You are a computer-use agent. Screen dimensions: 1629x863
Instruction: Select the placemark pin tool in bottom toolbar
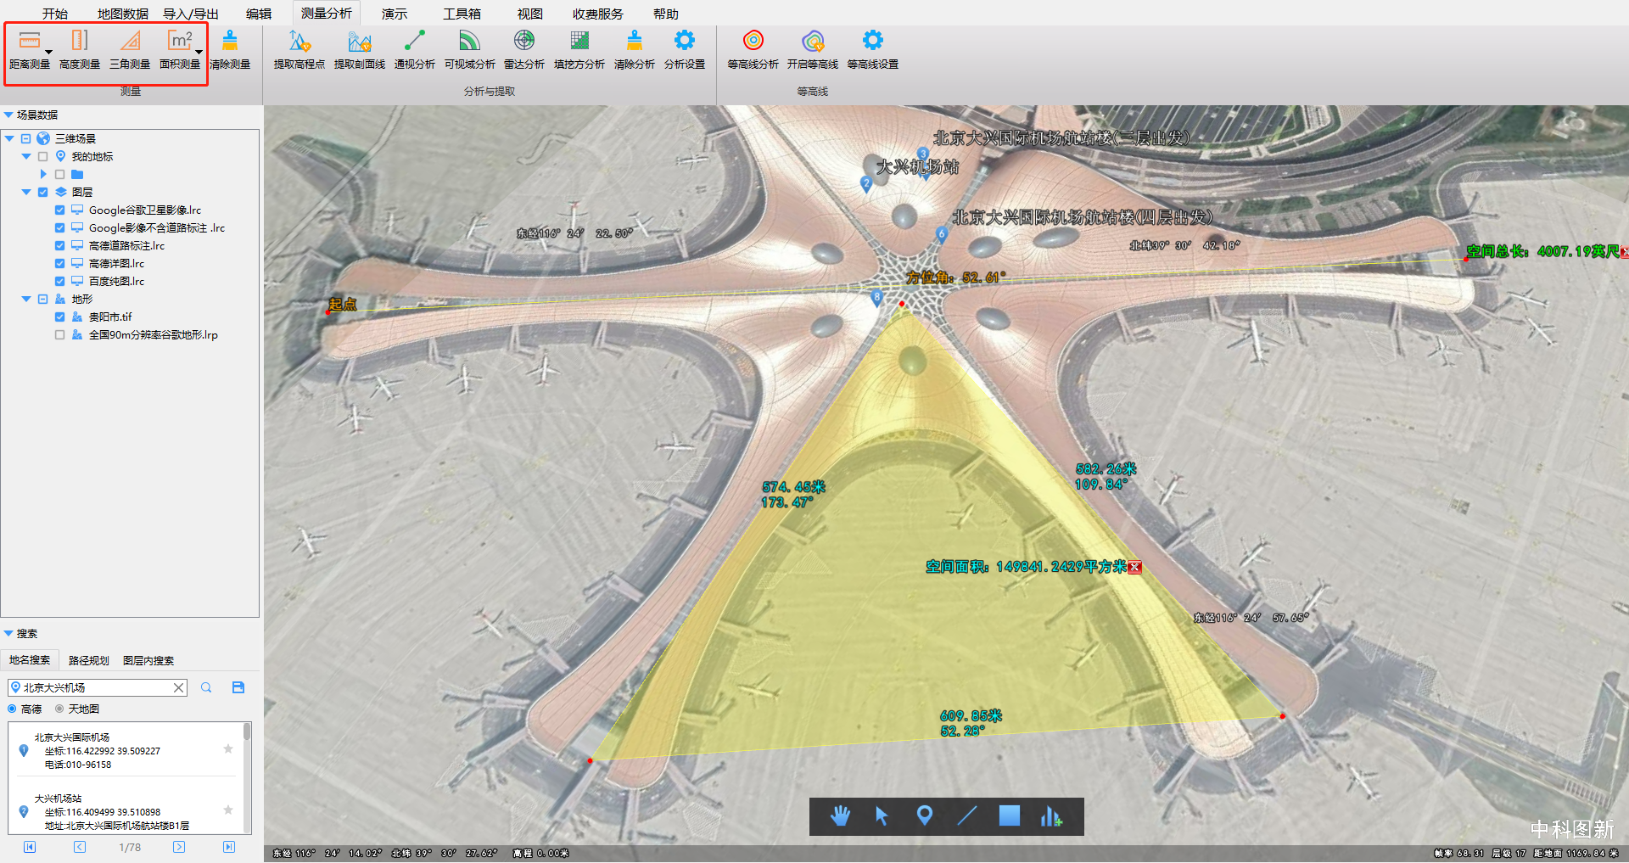point(925,816)
